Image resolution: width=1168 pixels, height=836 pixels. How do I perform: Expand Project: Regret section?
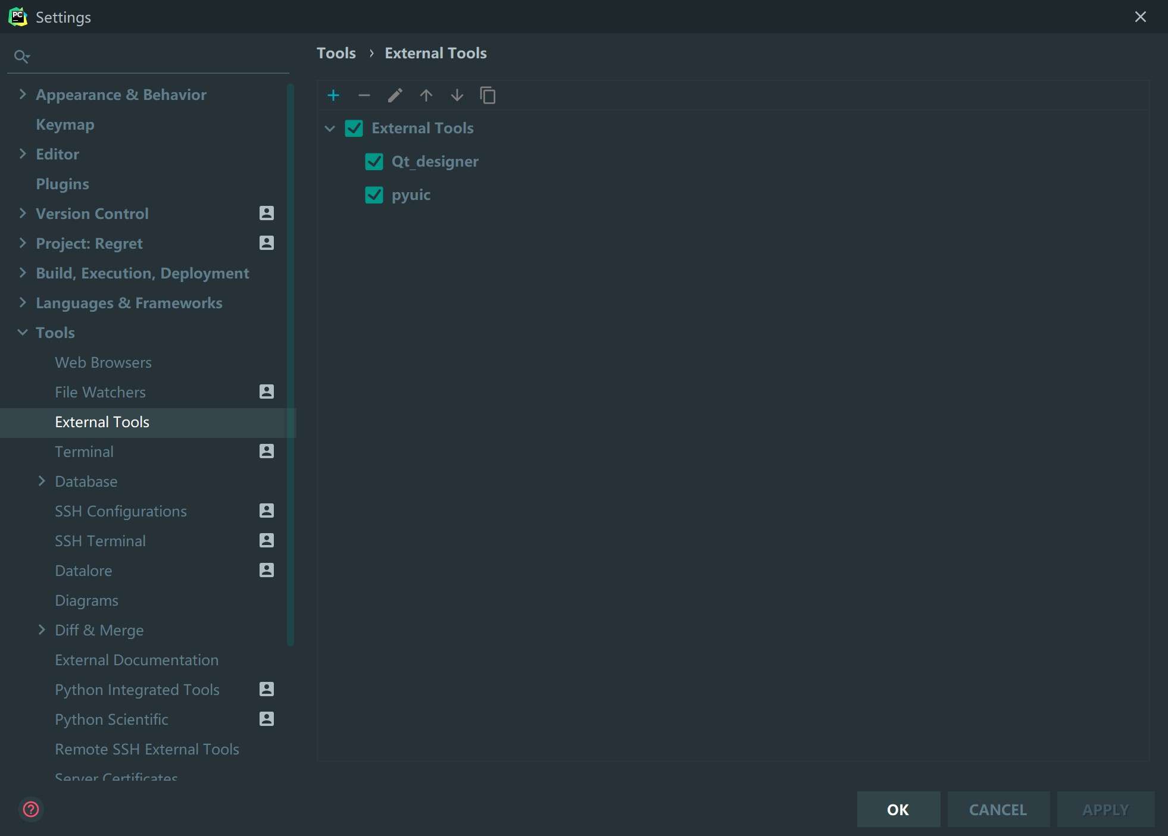[x=23, y=243]
